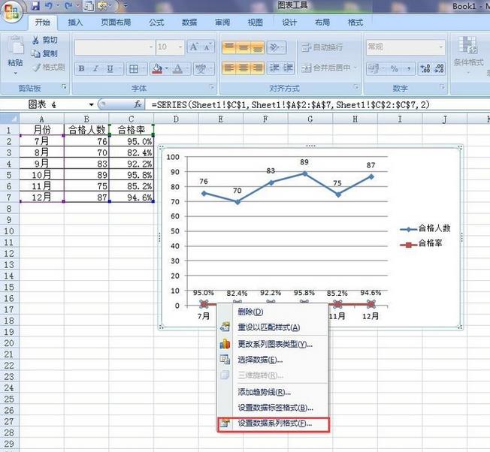Apply percent style
The image size is (490, 452).
(394, 68)
